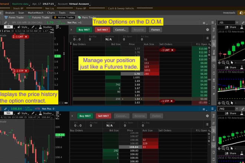Open the studies flask on the /ES chart
The width and height of the screenshot is (245, 163).
pyautogui.click(x=242, y=27)
